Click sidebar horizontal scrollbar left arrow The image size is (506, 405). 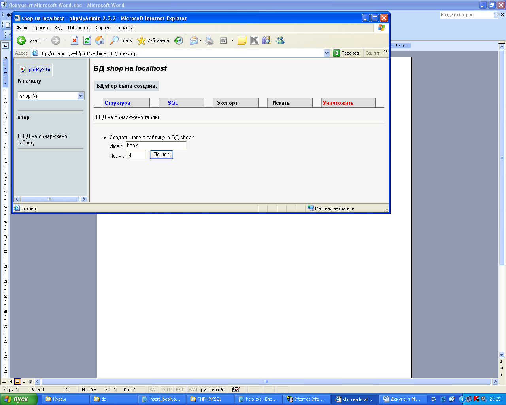pos(17,199)
